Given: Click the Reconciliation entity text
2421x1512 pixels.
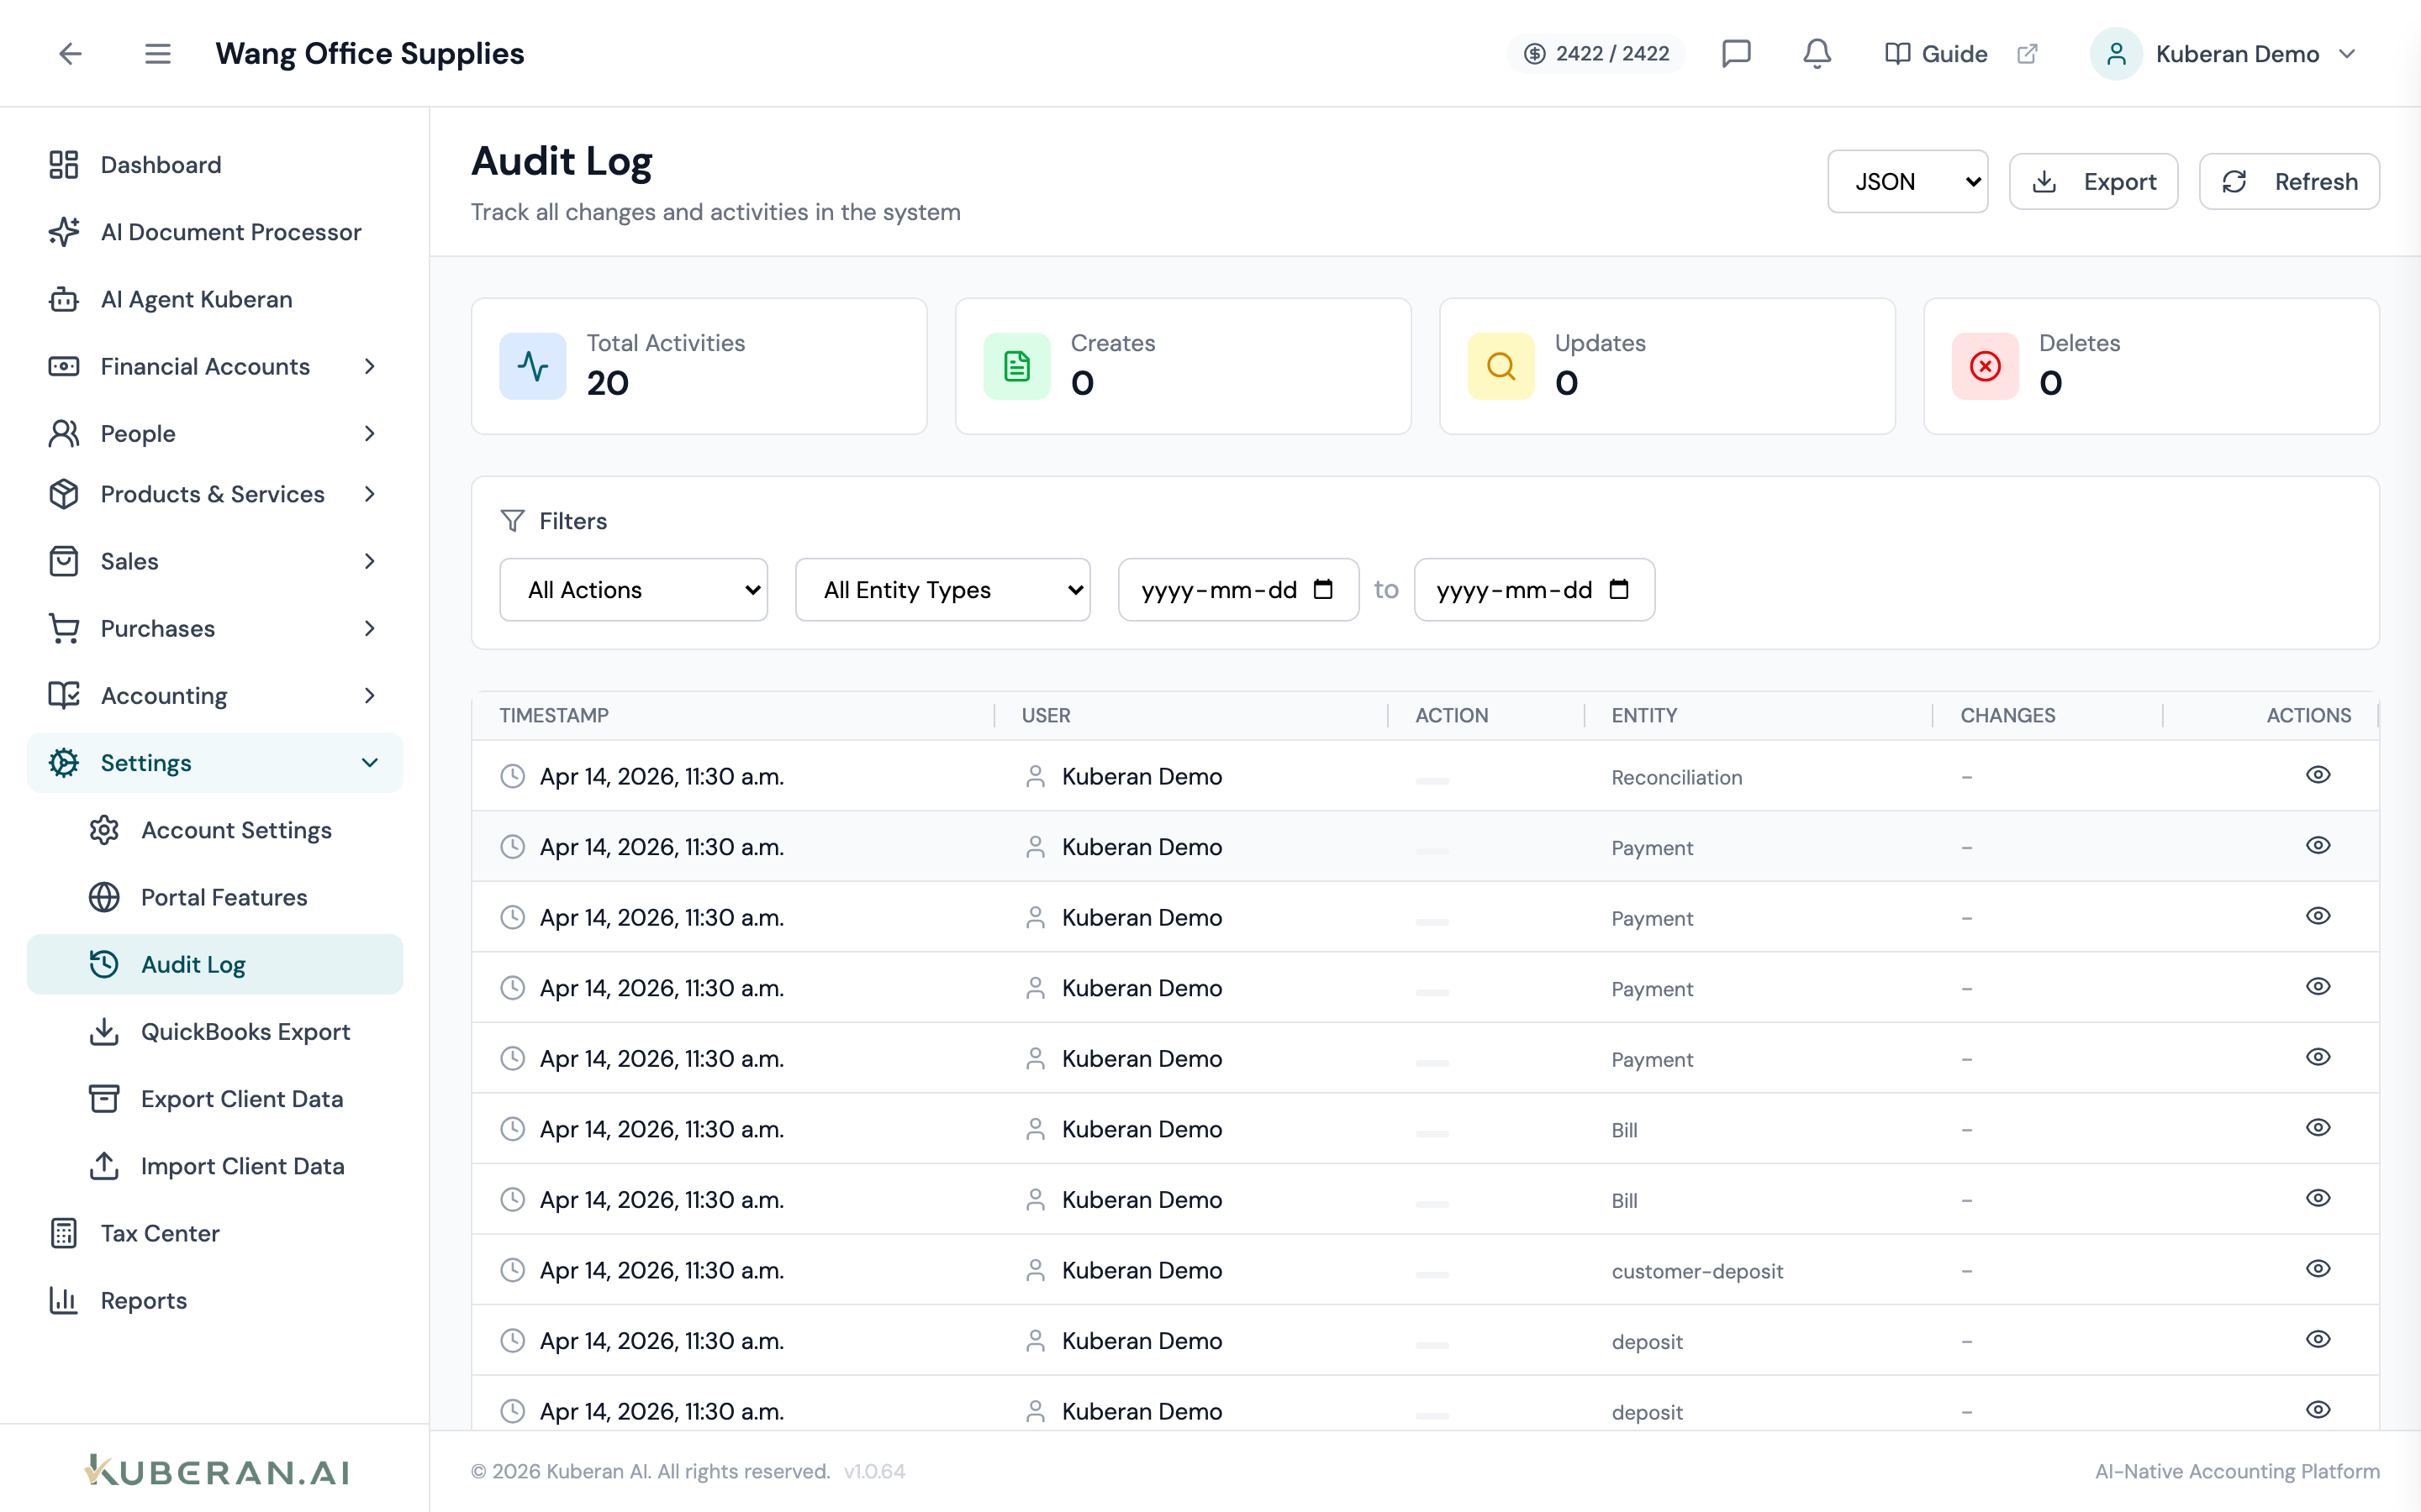Looking at the screenshot, I should pos(1675,777).
